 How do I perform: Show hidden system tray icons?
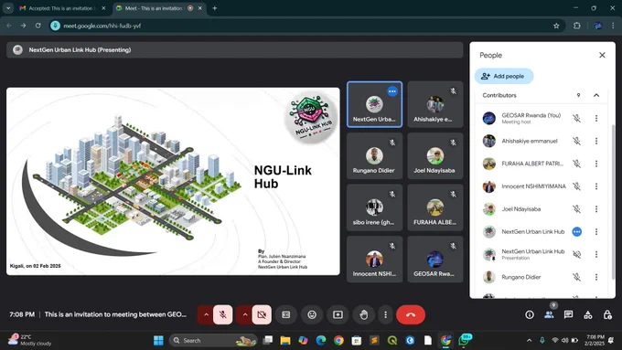pos(530,341)
